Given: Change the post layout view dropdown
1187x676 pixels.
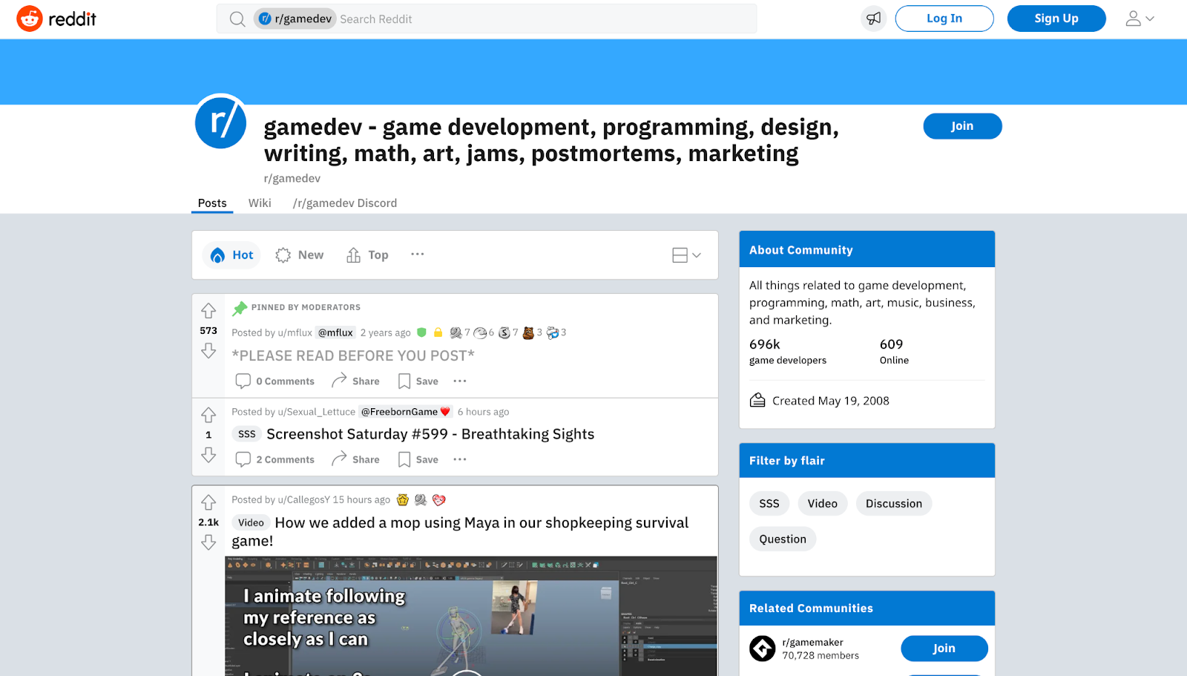Looking at the screenshot, I should (x=686, y=255).
